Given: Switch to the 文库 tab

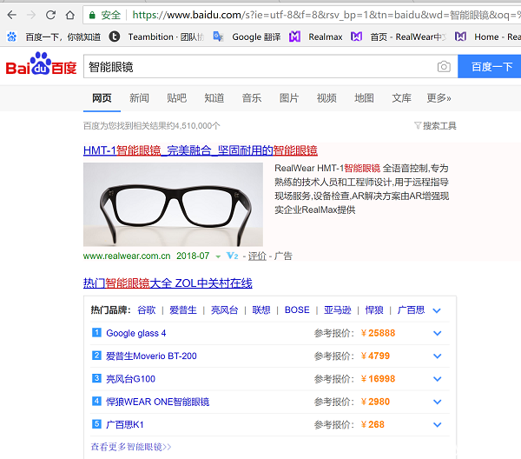Looking at the screenshot, I should (401, 98).
